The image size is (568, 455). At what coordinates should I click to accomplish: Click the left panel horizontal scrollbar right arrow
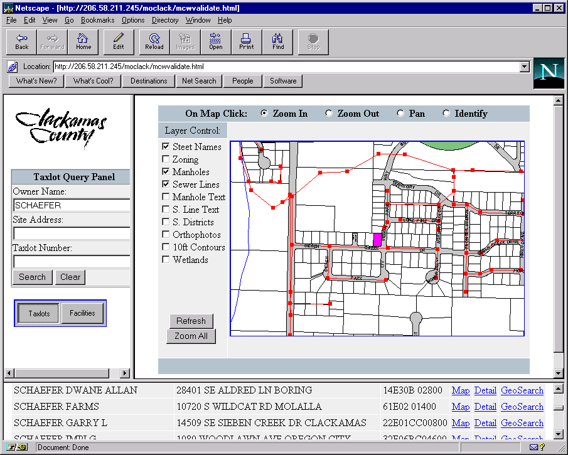tap(125, 373)
